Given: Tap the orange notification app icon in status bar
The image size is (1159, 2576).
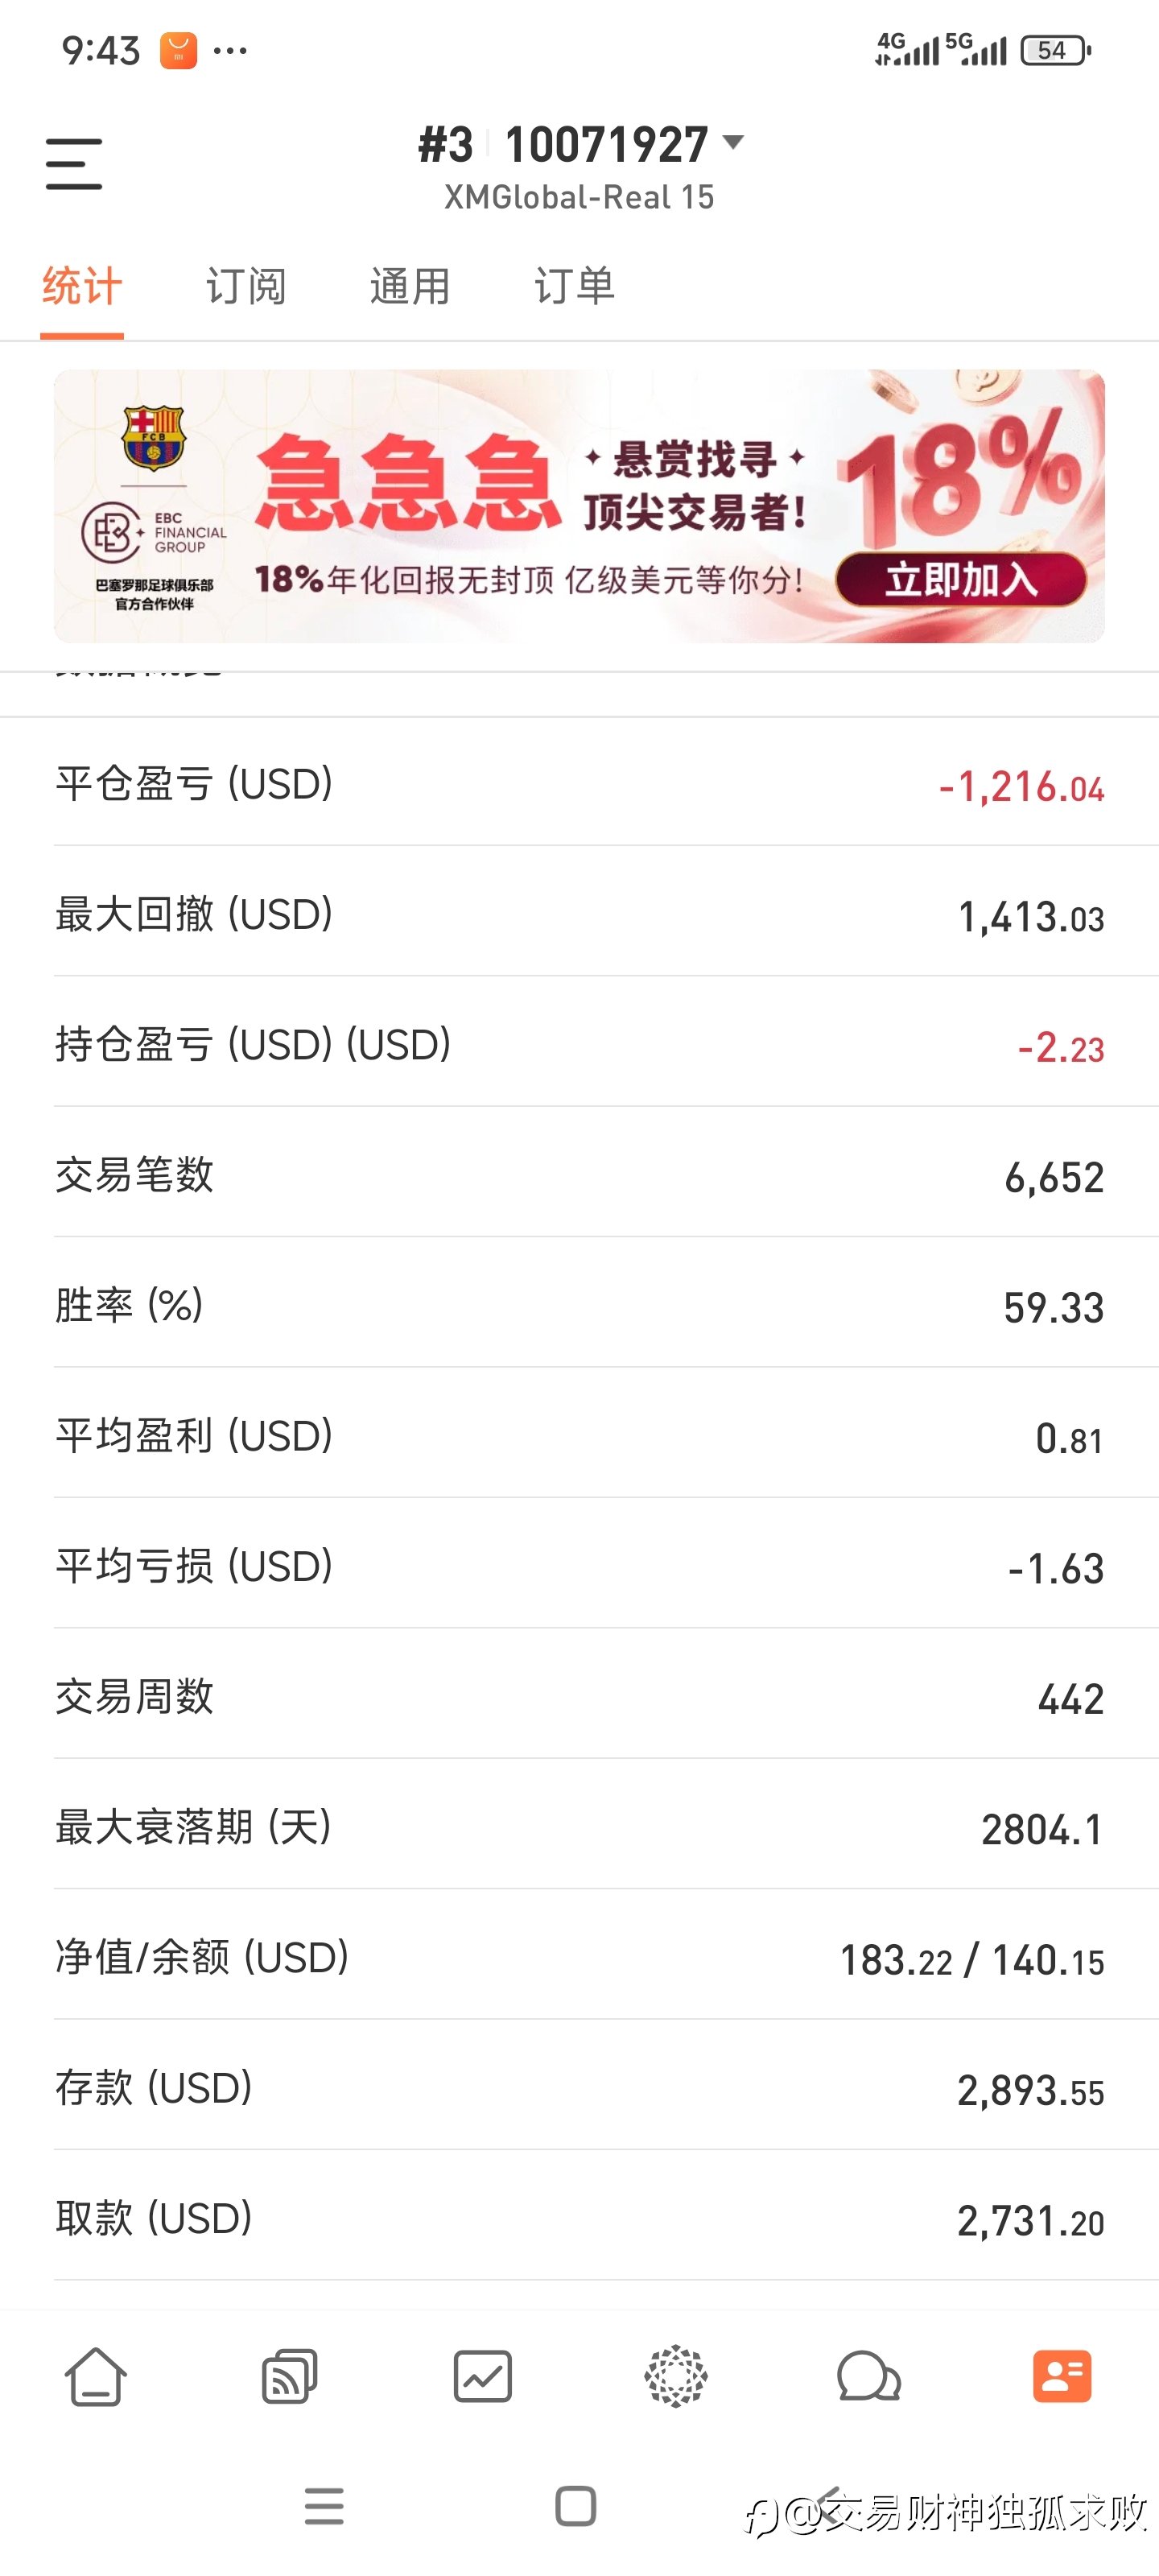Looking at the screenshot, I should tap(178, 50).
